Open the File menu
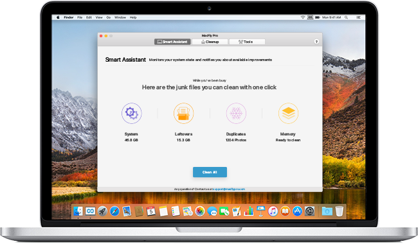 pos(80,17)
